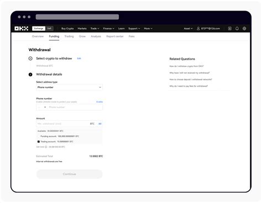Open 'How do I withdraw crypto from OKX?'
Image resolution: width=262 pixels, height=203 pixels.
pyautogui.click(x=186, y=66)
